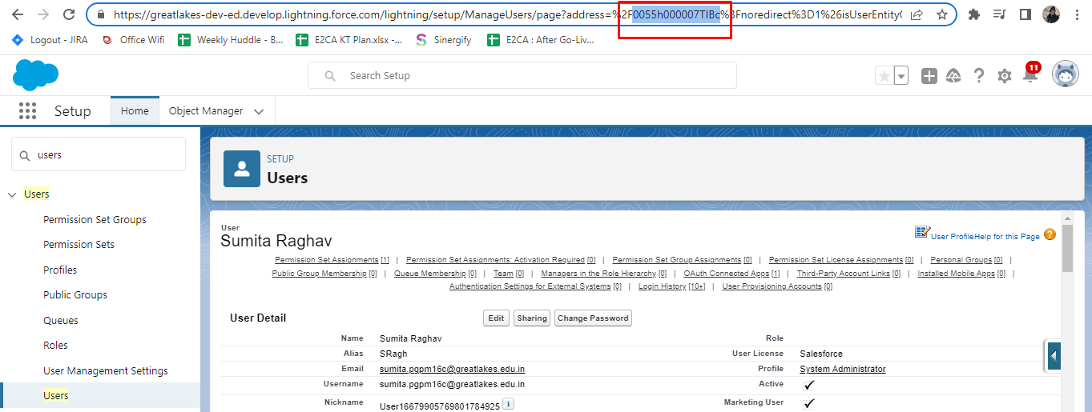Open User Management Settings in sidebar

point(106,370)
